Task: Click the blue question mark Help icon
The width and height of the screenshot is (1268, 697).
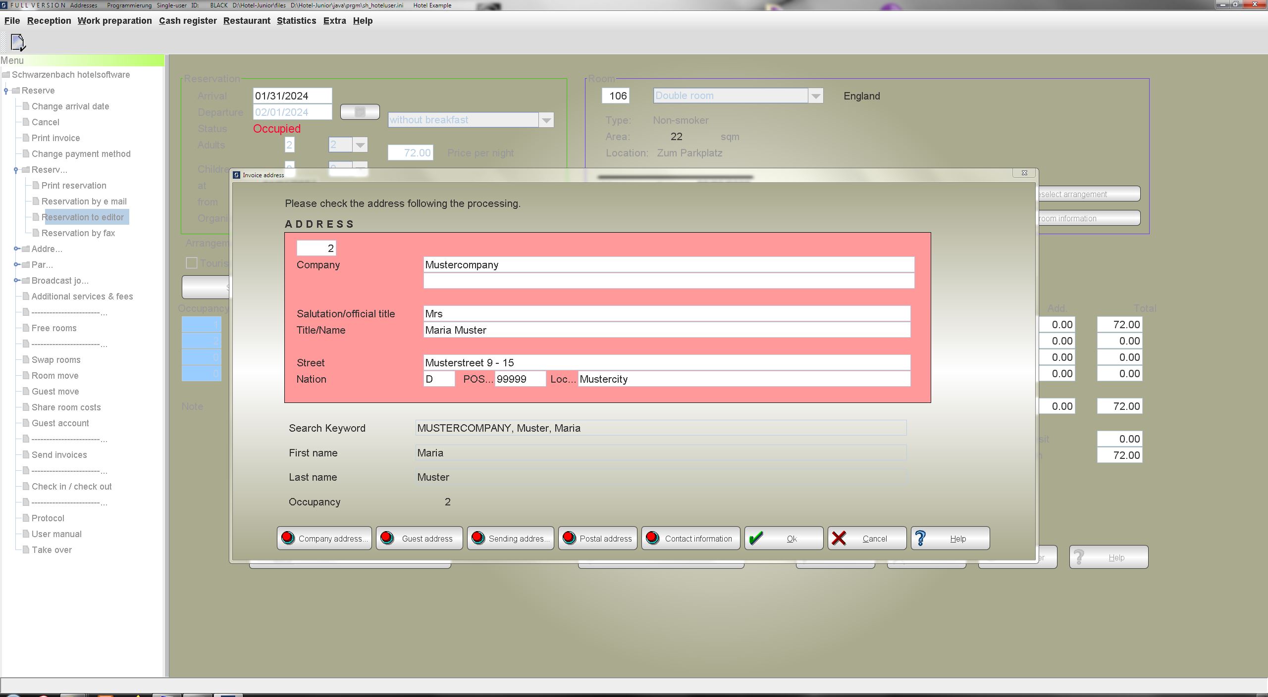Action: coord(921,538)
